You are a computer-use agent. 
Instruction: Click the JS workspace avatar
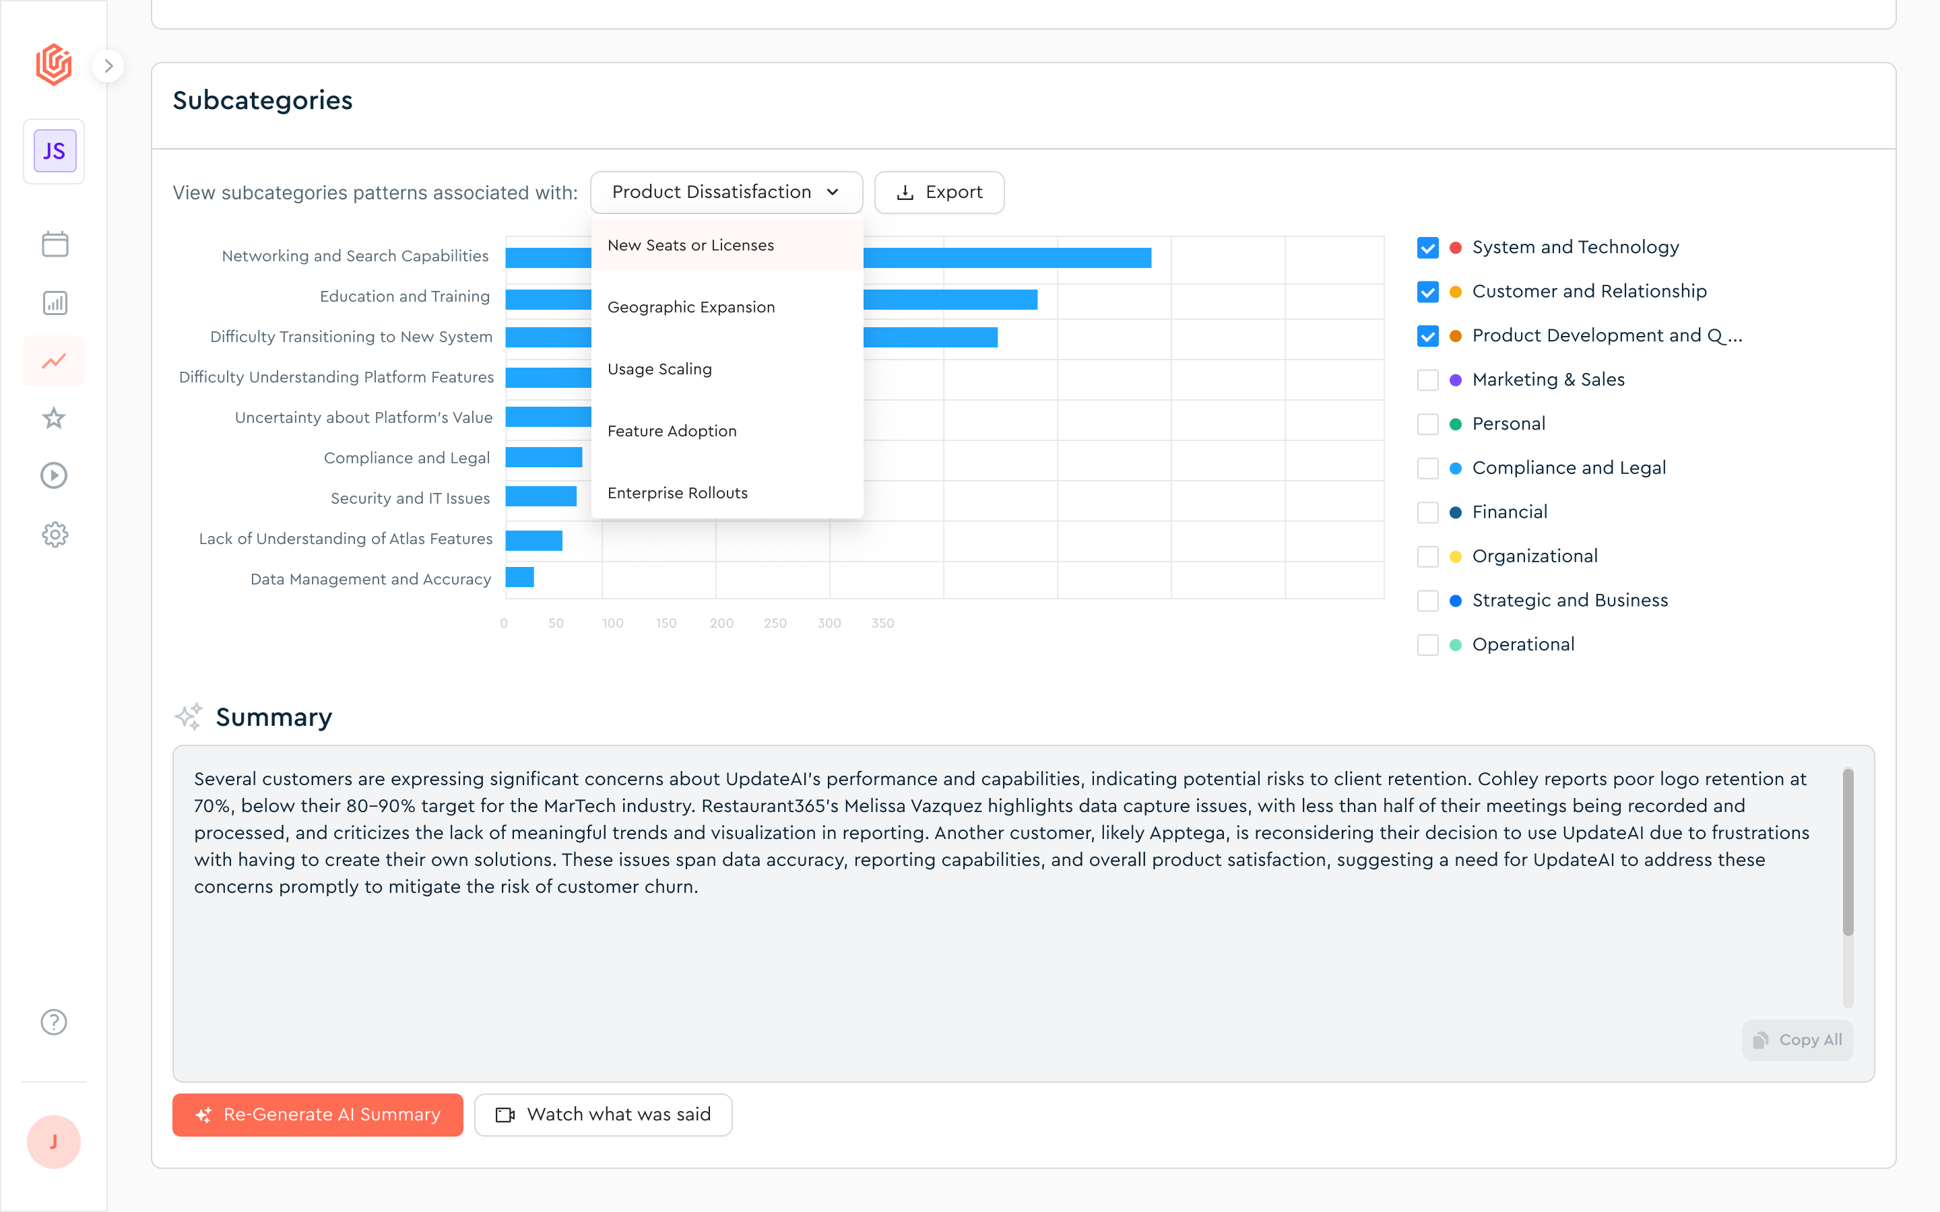click(x=55, y=151)
